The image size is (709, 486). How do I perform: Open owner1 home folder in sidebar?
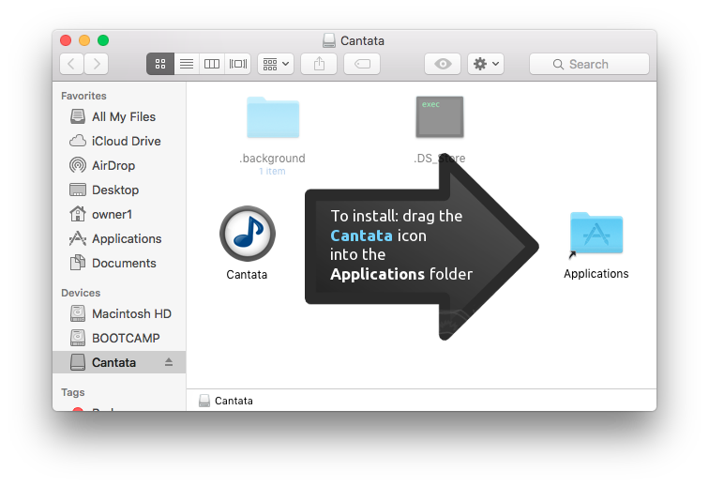tap(119, 215)
